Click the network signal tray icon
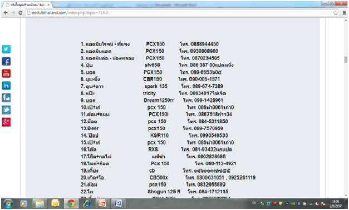This screenshot has width=349, height=210. tap(311, 203)
